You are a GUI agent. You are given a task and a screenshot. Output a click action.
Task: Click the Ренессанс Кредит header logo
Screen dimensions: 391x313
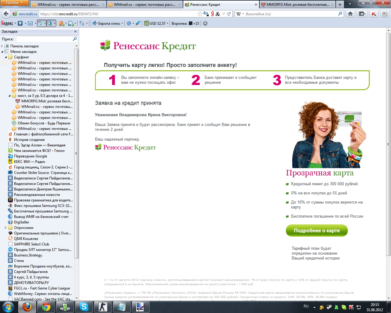point(148,46)
